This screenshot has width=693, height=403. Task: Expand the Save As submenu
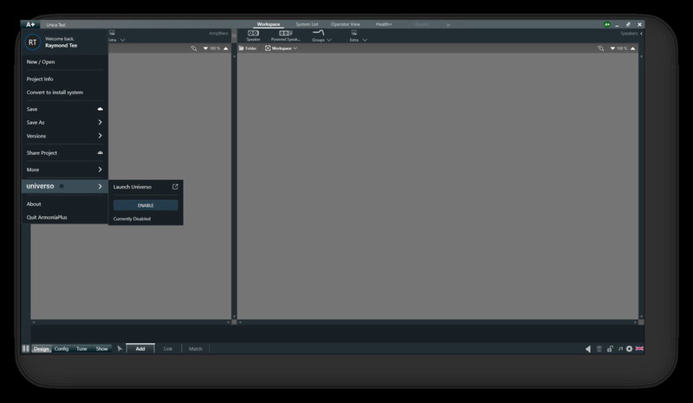(100, 123)
